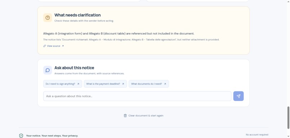Click the arrow icon on the payment deadline chip
The image size is (290, 138).
[123, 84]
